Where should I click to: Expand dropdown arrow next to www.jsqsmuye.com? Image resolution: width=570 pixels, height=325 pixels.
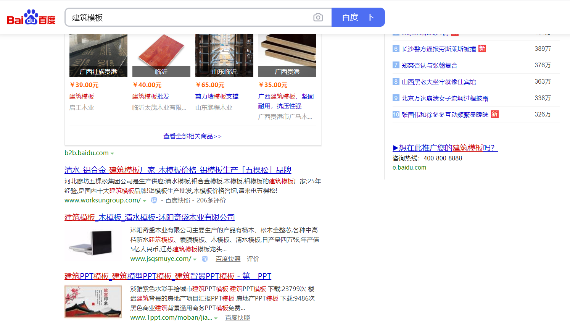(x=195, y=259)
